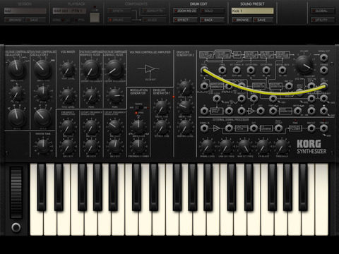
Task: Click the Envelope Generator 1 DELAY TIME knob
Action: point(162,107)
